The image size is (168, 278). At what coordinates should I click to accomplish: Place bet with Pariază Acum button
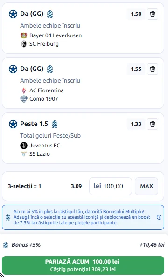(83, 265)
